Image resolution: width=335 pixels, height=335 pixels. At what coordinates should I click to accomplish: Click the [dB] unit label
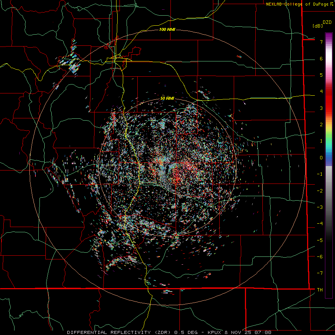pos(318,26)
